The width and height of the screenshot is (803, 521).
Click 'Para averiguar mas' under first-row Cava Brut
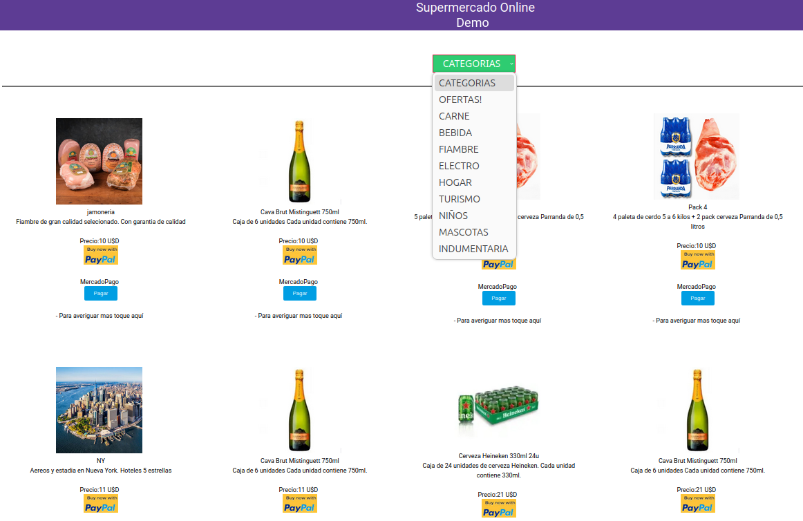(x=299, y=316)
